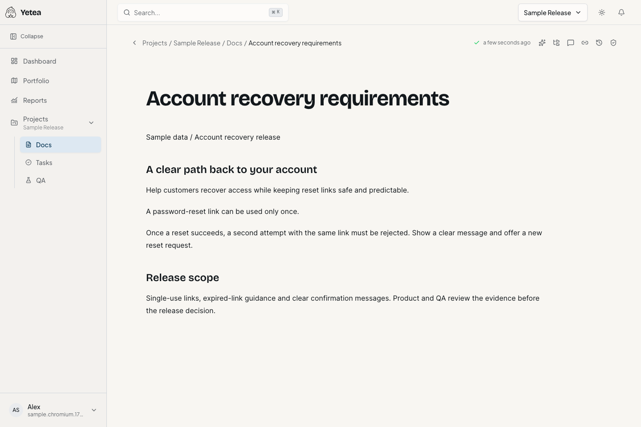Open the folder tree icon in doc toolbar
The image size is (641, 427).
pyautogui.click(x=556, y=43)
